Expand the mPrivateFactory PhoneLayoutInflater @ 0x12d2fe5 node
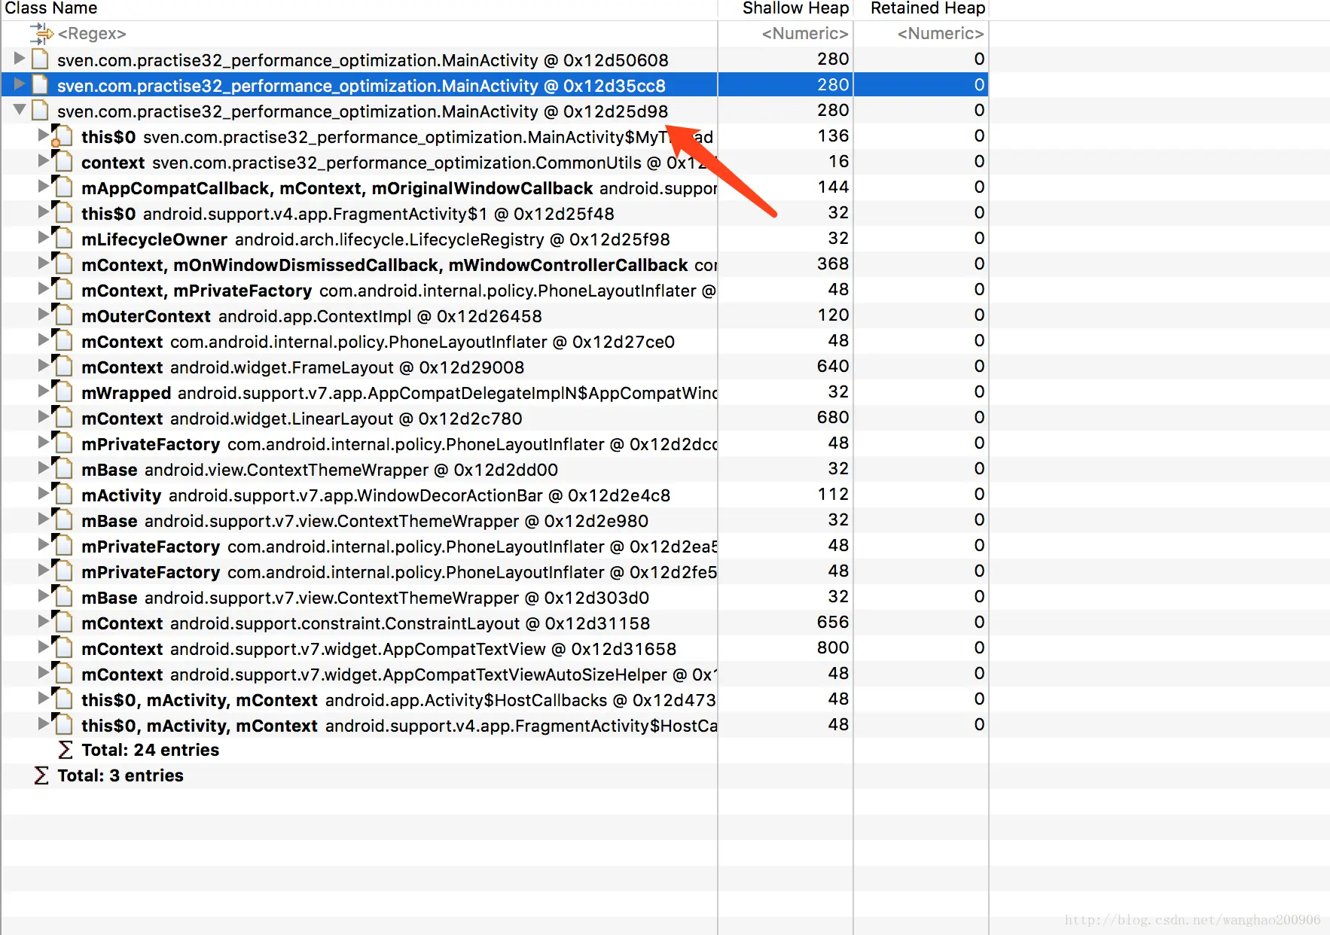The width and height of the screenshot is (1330, 935). pyautogui.click(x=44, y=570)
